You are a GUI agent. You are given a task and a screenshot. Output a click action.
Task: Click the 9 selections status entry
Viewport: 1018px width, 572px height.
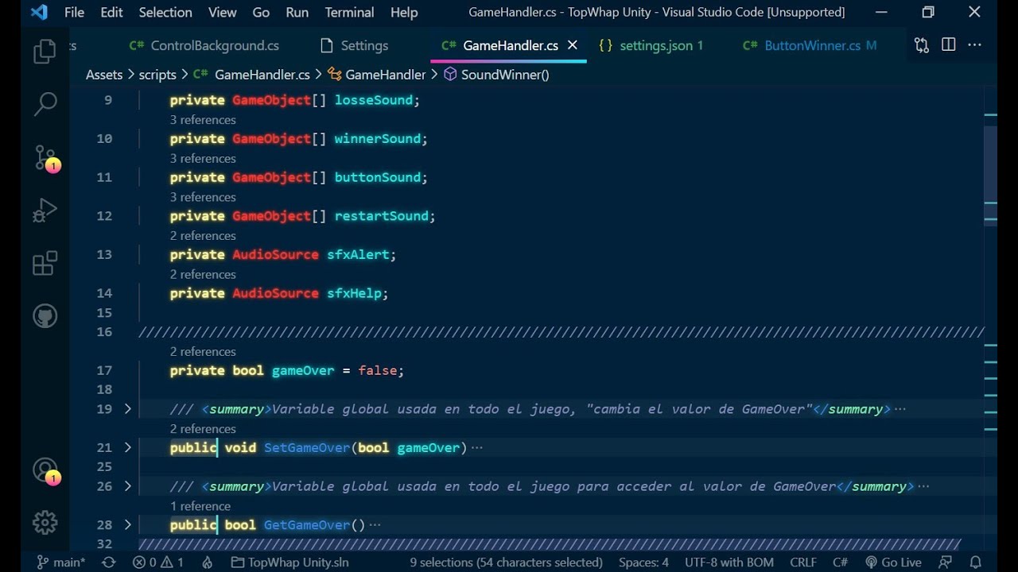click(506, 562)
